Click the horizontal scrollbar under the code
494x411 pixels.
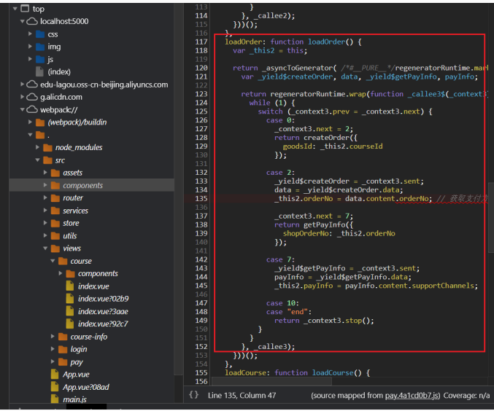click(271, 381)
